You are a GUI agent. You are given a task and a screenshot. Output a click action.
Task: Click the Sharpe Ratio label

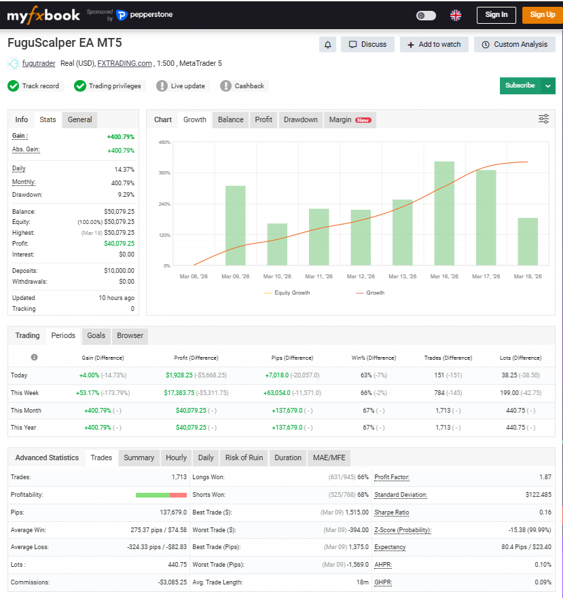[x=392, y=512]
